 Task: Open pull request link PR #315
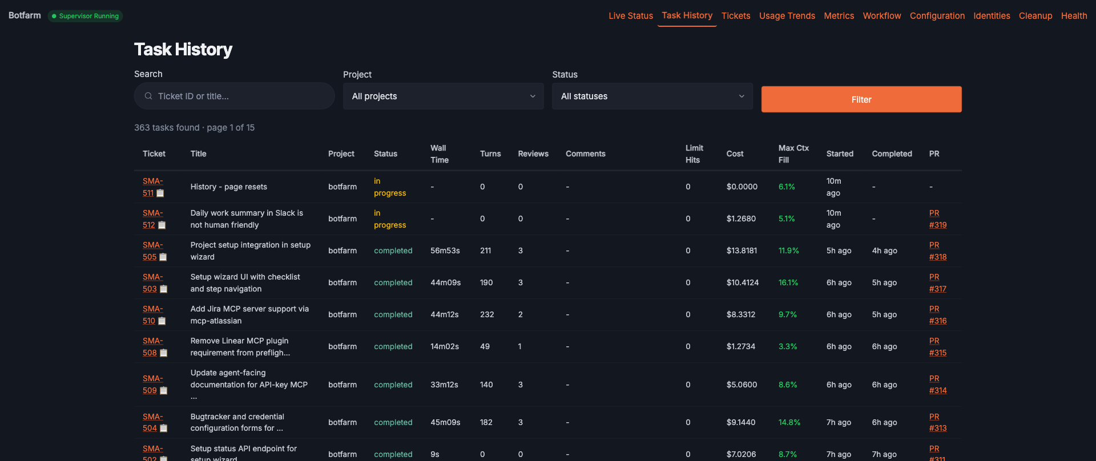pyautogui.click(x=938, y=347)
